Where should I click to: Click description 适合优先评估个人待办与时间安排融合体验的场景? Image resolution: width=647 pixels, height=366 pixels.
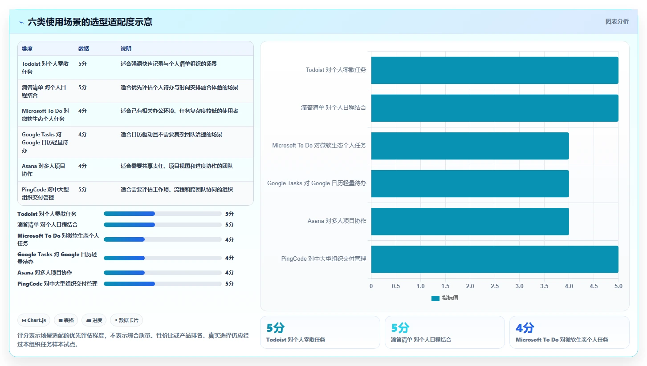[x=179, y=88]
